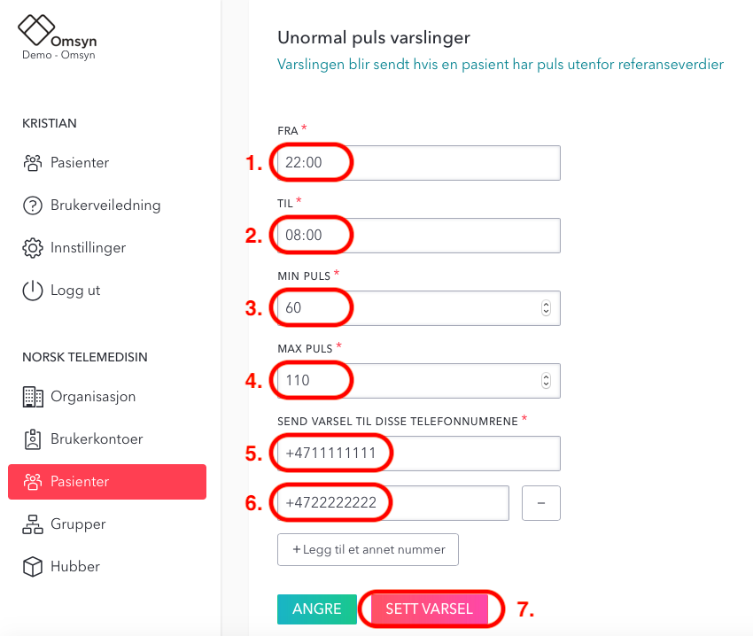Open the Grupper hierarchy icon
Screen dimensions: 753x636
33,524
